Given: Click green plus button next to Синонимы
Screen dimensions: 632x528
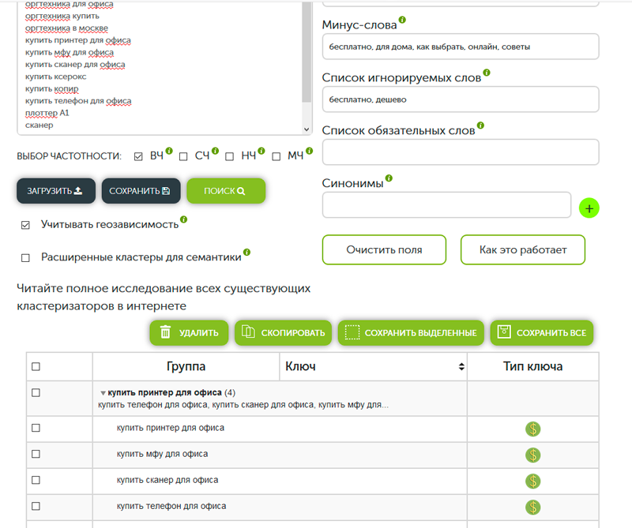Looking at the screenshot, I should [589, 208].
